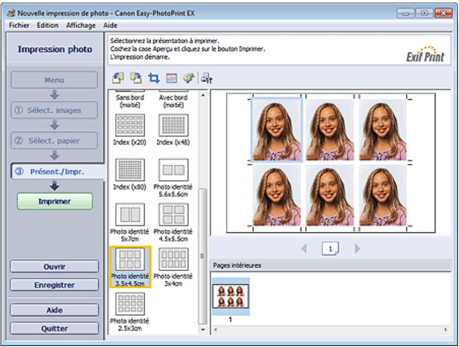Go to the previous page arrow
This screenshot has width=459, height=347.
pyautogui.click(x=304, y=249)
